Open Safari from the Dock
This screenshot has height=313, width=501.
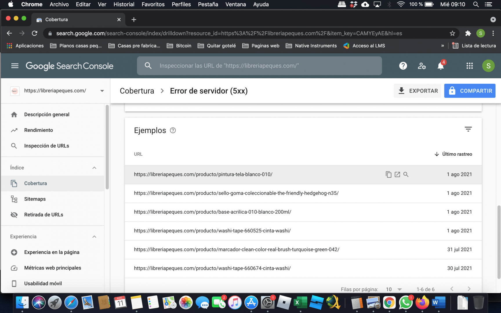point(71,303)
